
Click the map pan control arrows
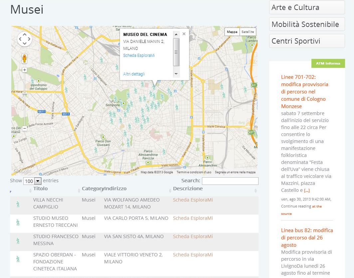point(24,39)
